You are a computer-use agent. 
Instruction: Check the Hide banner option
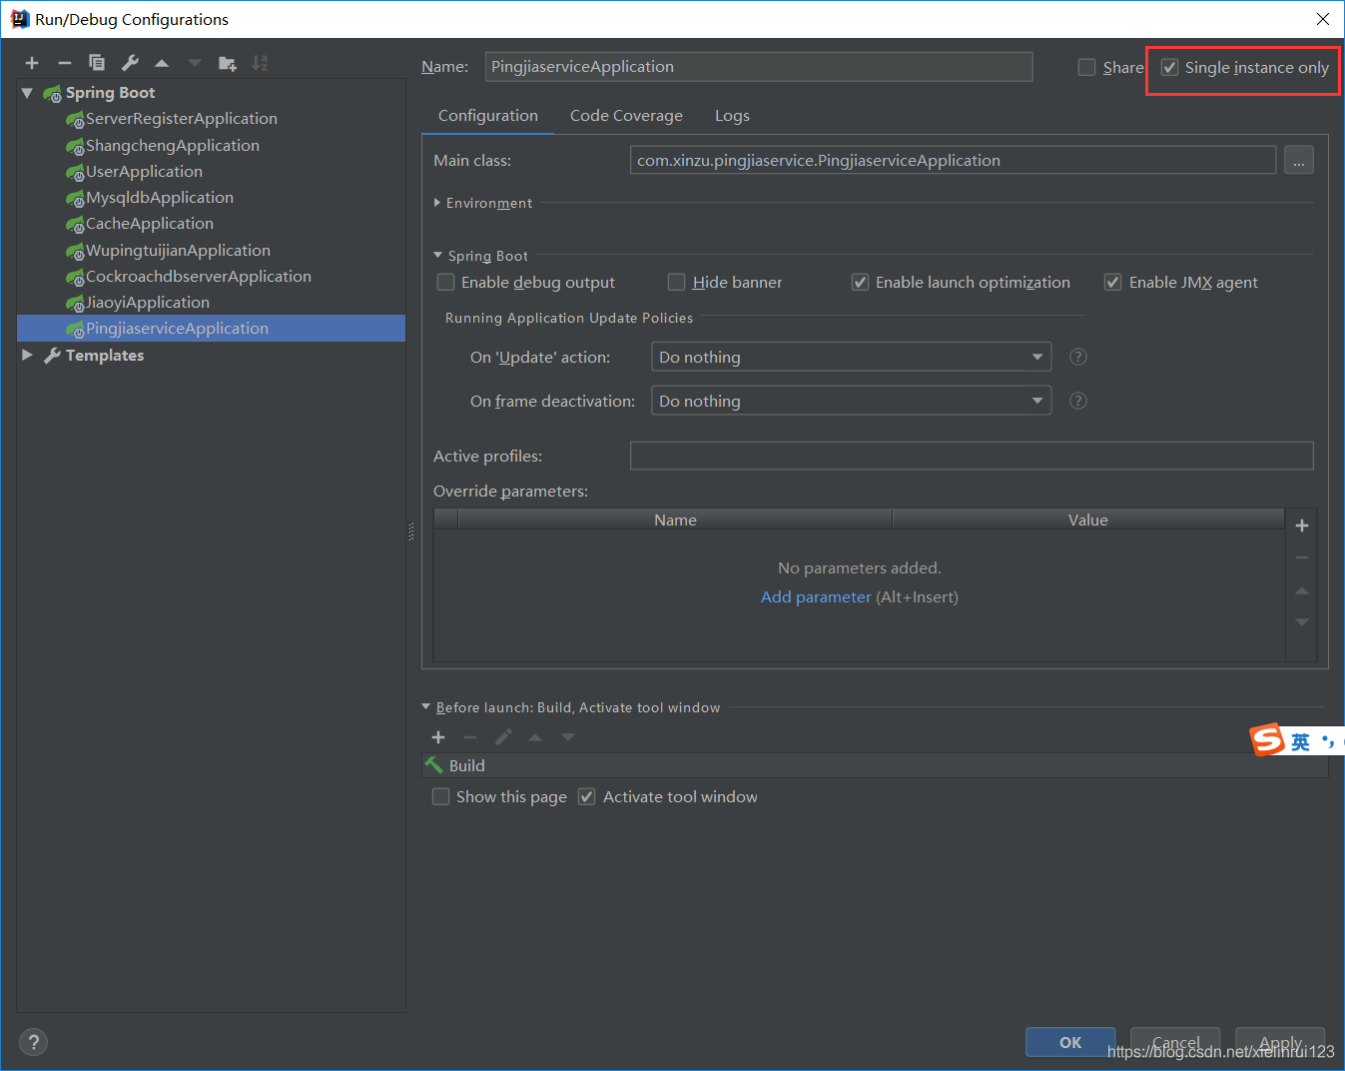677,283
